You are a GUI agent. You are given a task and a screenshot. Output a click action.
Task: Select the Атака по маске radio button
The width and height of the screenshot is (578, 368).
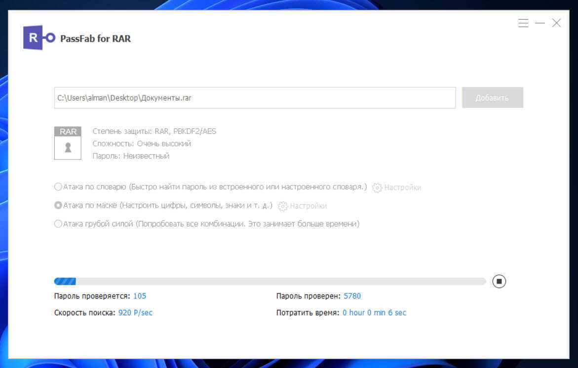pos(58,206)
